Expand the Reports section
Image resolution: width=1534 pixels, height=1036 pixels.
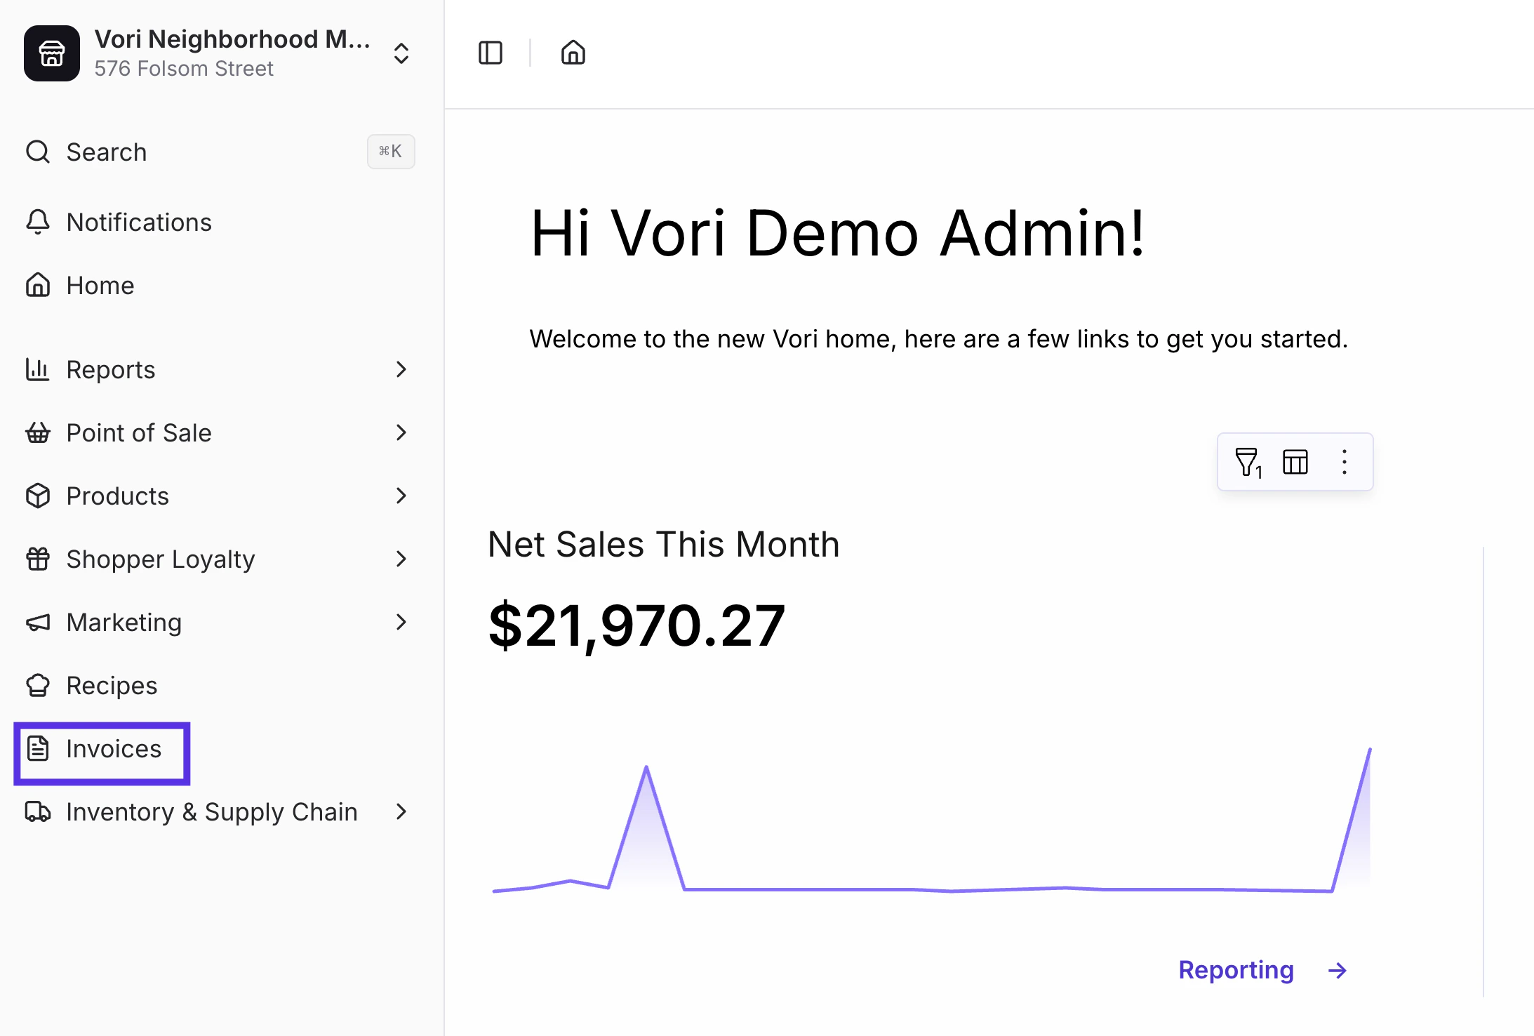[x=401, y=369]
